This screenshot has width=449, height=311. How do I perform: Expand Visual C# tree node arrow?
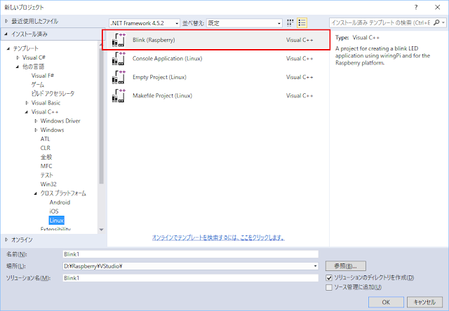pos(18,57)
